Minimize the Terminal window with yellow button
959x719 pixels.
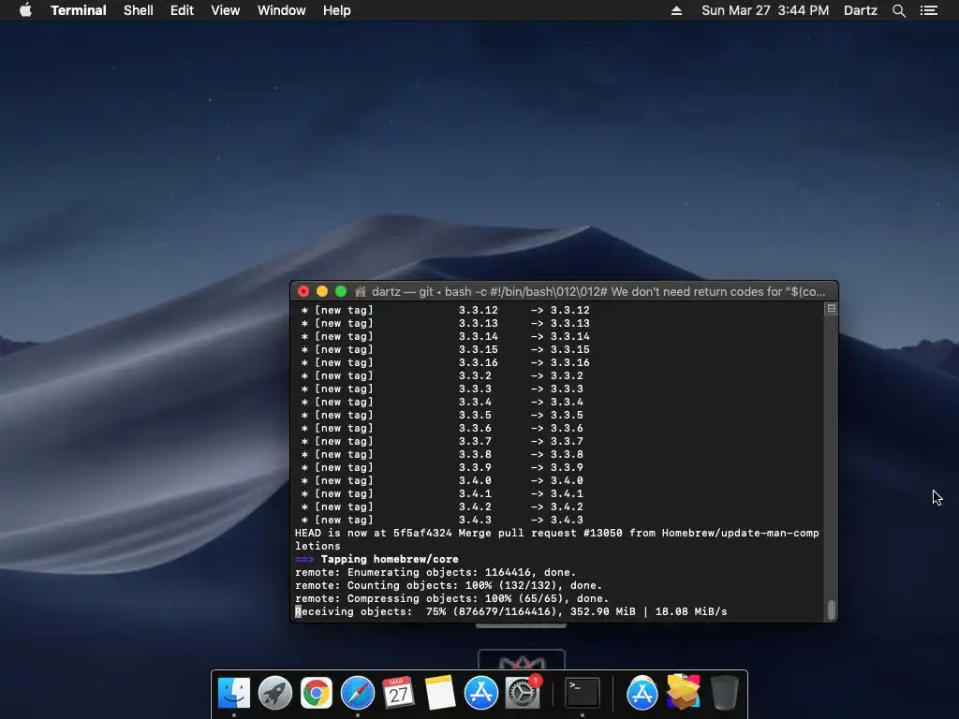click(322, 292)
